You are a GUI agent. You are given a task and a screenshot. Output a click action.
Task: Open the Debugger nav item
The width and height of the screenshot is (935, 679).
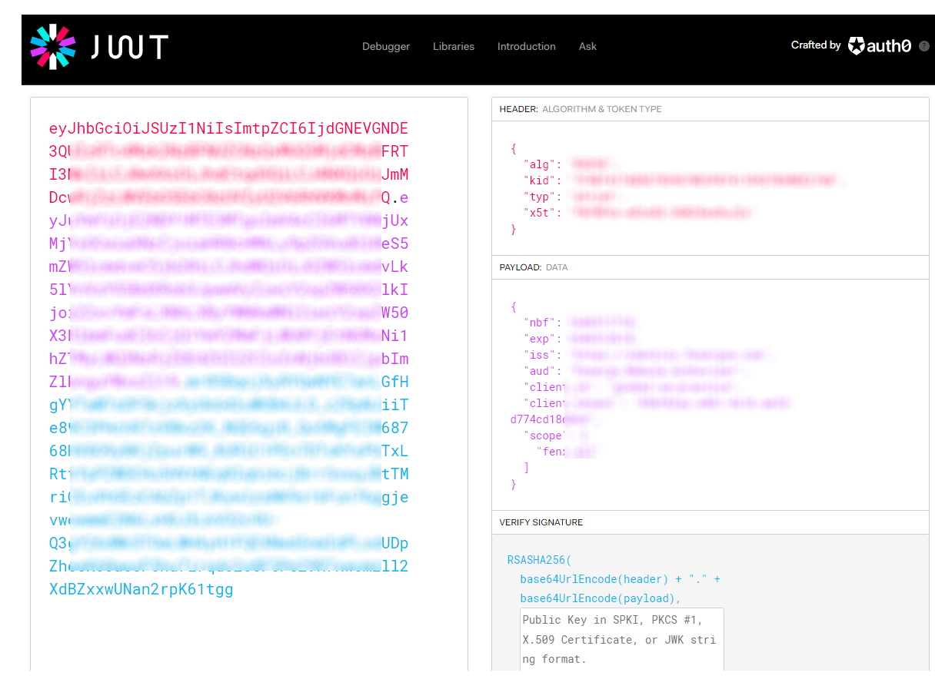[386, 47]
